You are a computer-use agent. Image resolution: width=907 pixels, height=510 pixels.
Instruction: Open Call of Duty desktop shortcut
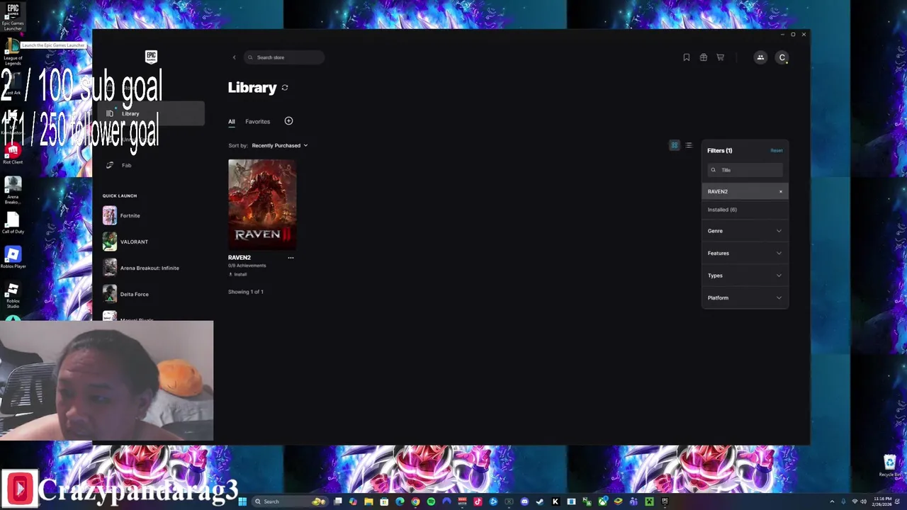[13, 222]
